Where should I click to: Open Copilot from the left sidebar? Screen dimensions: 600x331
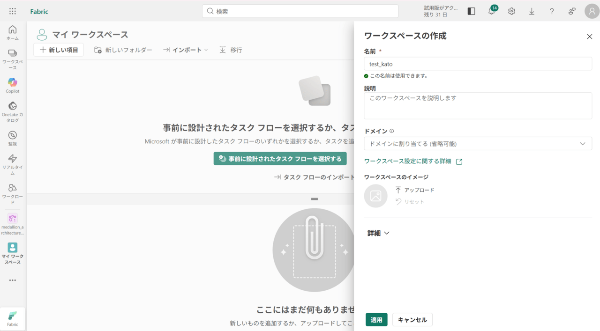click(13, 85)
